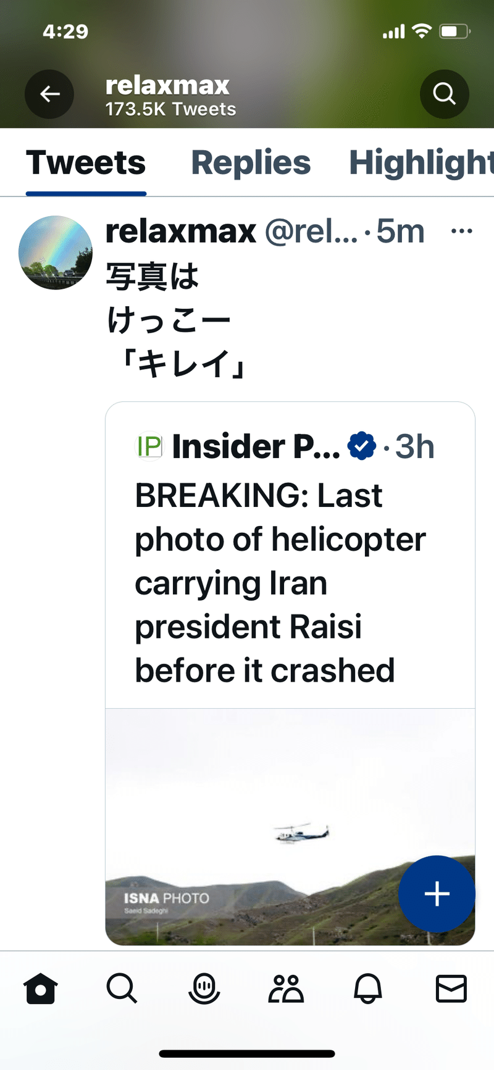Viewport: 494px width, 1070px height.
Task: Open the three-dot tweet options menu
Action: 461,232
